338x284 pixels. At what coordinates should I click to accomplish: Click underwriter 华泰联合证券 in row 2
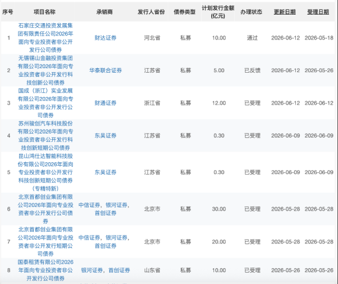tap(105, 70)
